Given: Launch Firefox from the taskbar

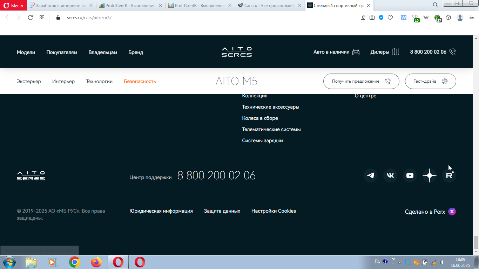Looking at the screenshot, I should pyautogui.click(x=96, y=262).
